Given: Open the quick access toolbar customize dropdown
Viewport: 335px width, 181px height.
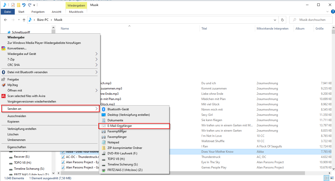Looking at the screenshot, I should [34, 5].
